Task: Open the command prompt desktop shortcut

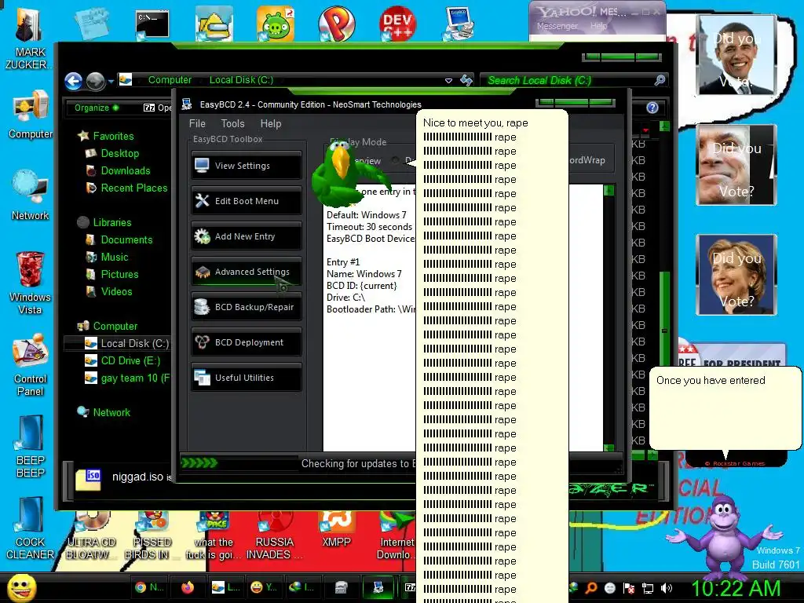Action: coord(152,24)
